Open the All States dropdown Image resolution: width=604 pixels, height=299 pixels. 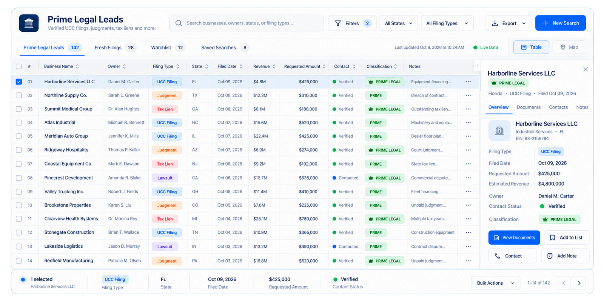pos(399,23)
